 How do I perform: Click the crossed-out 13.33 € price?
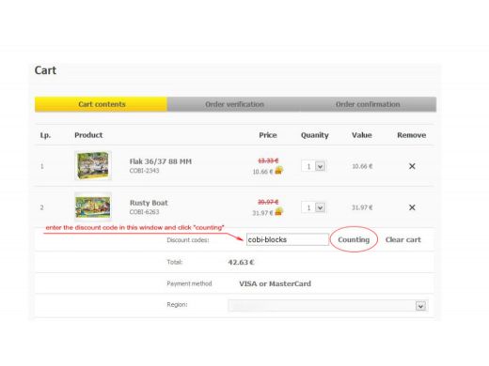[x=268, y=160]
